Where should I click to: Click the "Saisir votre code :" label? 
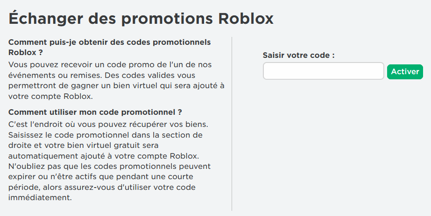click(299, 55)
